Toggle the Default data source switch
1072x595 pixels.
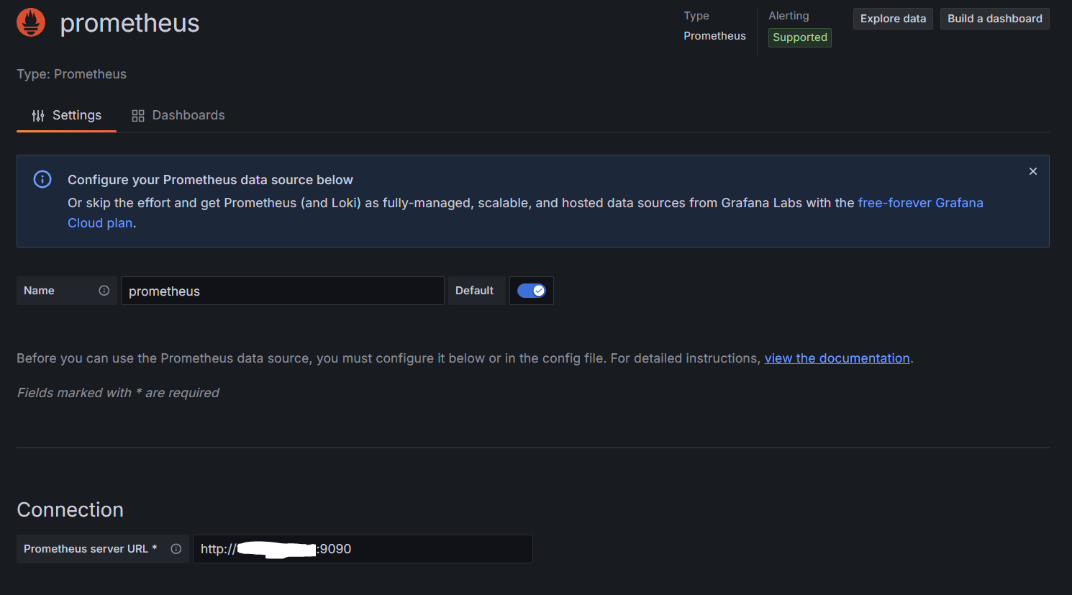[532, 291]
